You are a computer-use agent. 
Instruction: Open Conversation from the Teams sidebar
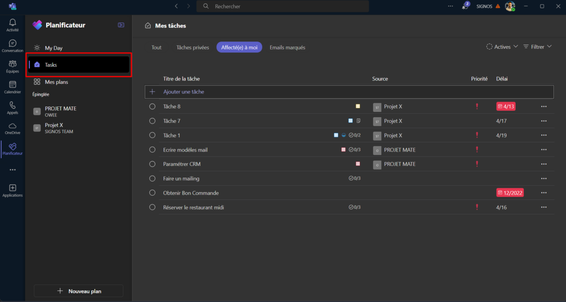(12, 44)
